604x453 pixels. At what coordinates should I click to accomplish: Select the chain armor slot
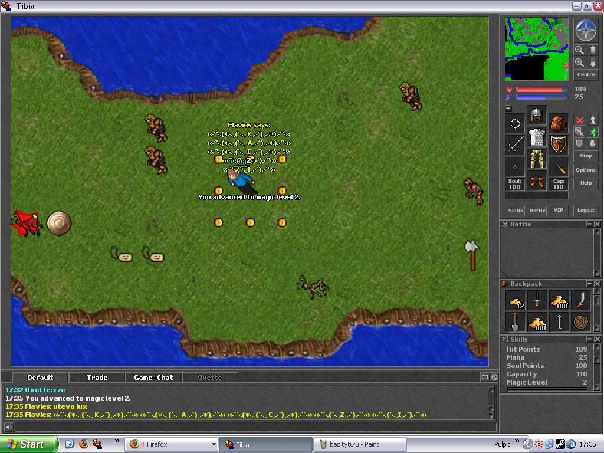pos(537,137)
